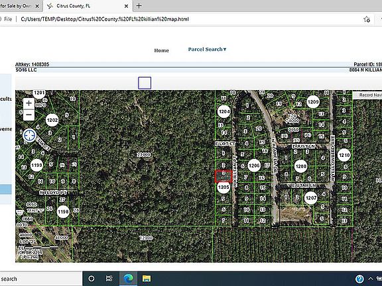Expand the Parcel Search dropdown menu

coord(207,50)
